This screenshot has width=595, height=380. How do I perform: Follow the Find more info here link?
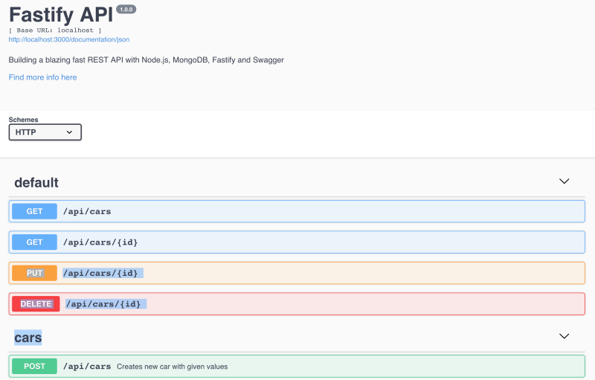[x=42, y=77]
